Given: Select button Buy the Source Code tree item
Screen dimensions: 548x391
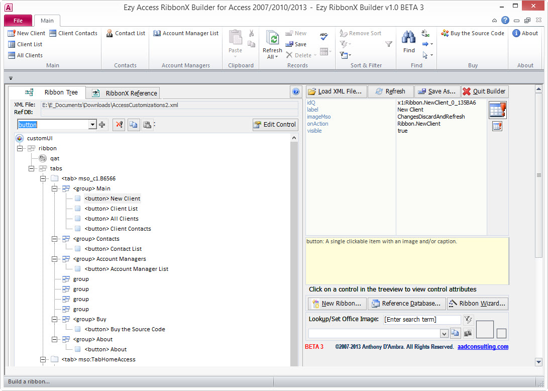Looking at the screenshot, I should [x=125, y=330].
